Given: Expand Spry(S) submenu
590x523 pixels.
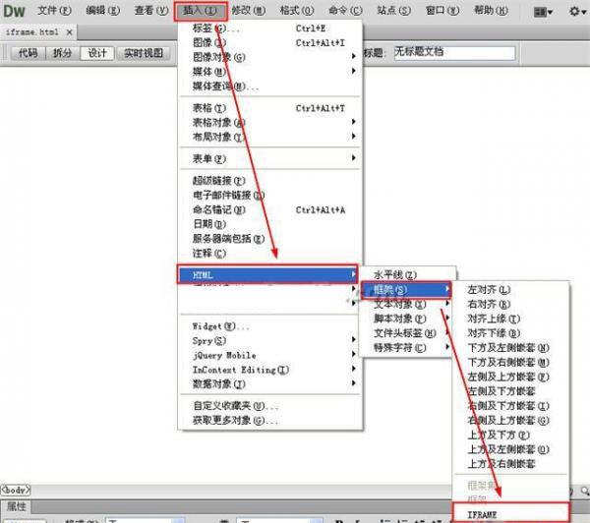Looking at the screenshot, I should (x=270, y=340).
